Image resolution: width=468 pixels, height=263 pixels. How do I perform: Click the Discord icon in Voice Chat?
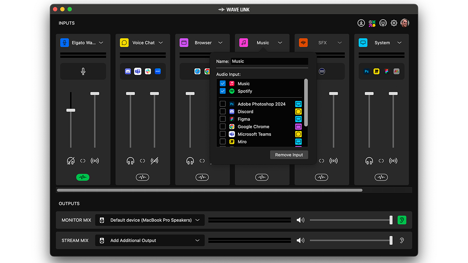128,71
